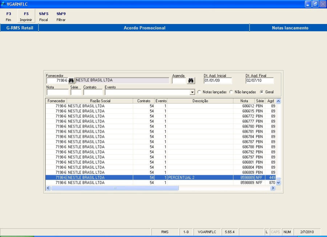Click the Fornecedor column header
Viewport: 327px width, 237px height.
[x=56, y=101]
